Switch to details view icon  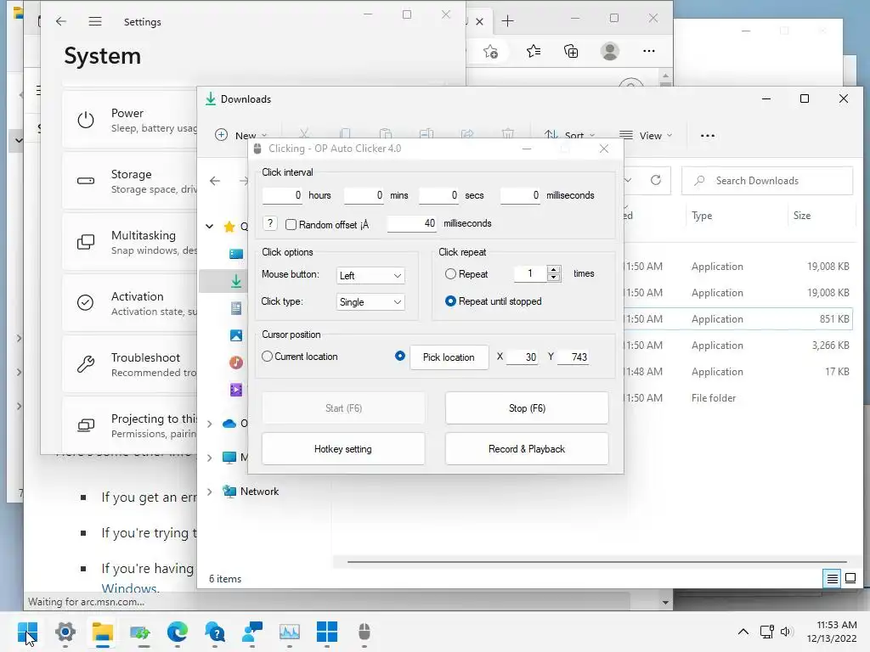[x=833, y=579]
